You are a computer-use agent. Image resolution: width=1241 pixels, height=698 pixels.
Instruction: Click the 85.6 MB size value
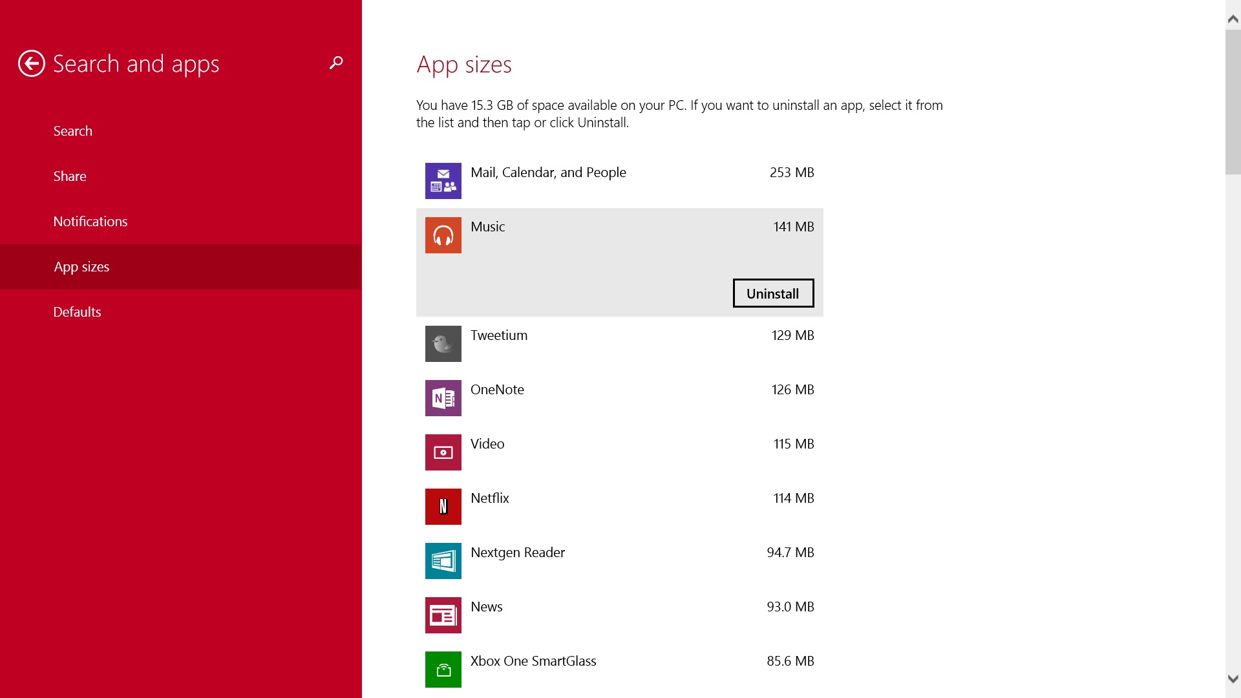tap(790, 661)
